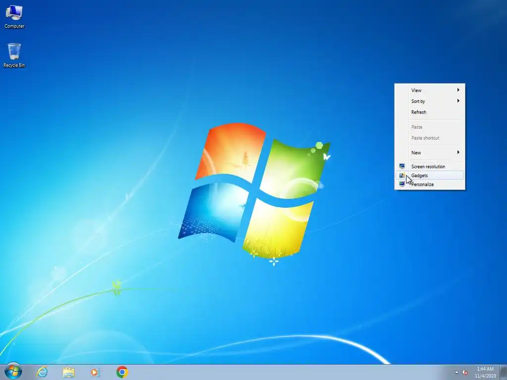Click the Screen resolution monitor icon

tap(402, 166)
